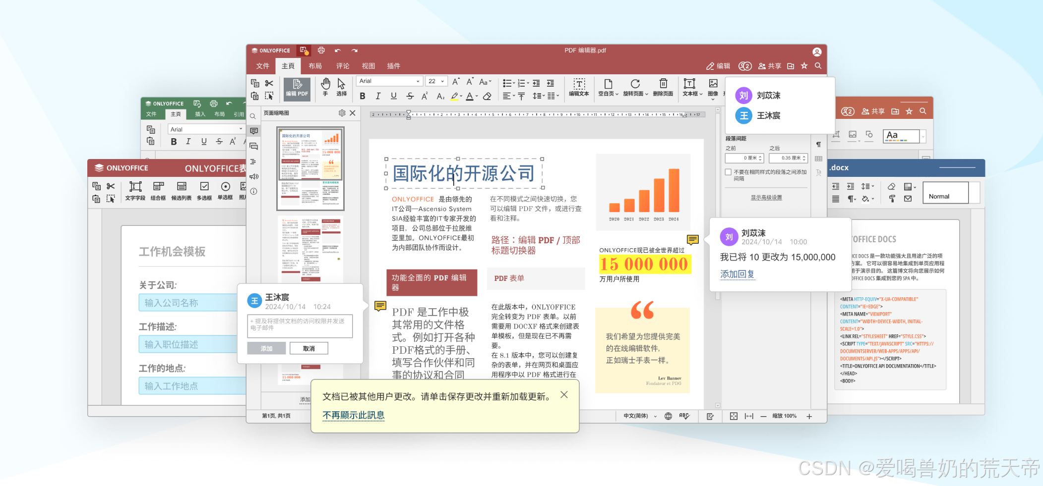Click the yellow highlight color button
Viewport: 1043px width, 486px height.
click(x=455, y=96)
